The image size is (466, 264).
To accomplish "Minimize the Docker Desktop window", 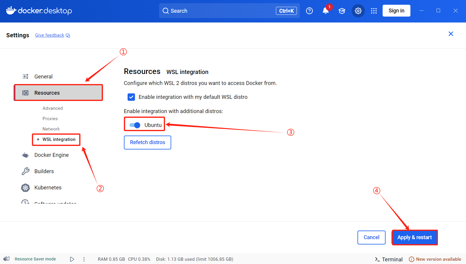I will 421,11.
